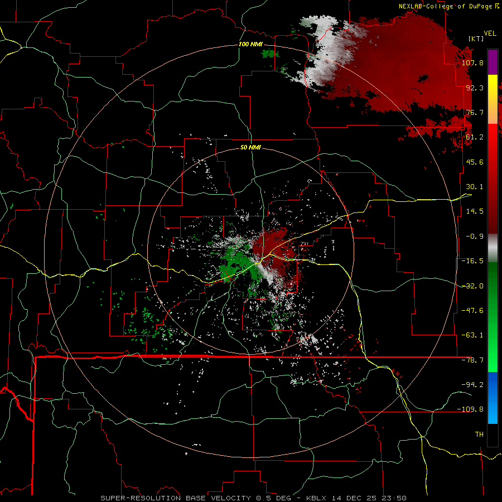
Task: Click the VEL label above color scale
Action: [490, 33]
